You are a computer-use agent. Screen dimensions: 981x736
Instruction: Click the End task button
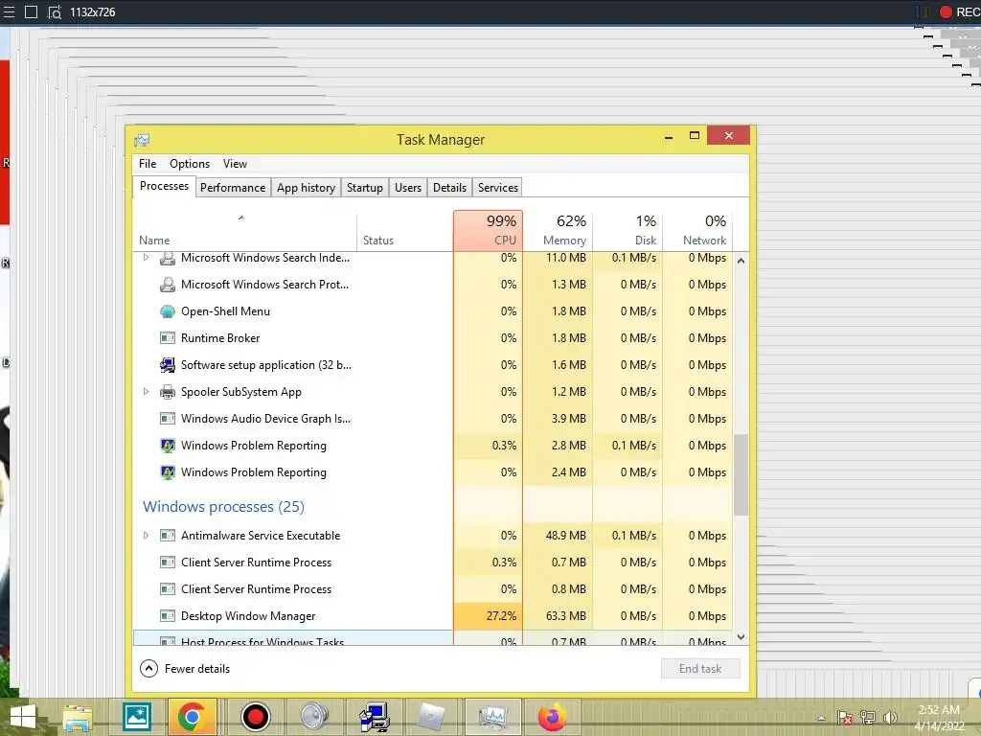(x=700, y=669)
